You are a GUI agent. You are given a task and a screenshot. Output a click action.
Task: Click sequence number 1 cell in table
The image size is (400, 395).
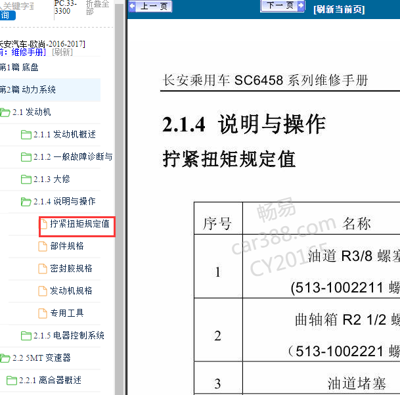point(218,266)
